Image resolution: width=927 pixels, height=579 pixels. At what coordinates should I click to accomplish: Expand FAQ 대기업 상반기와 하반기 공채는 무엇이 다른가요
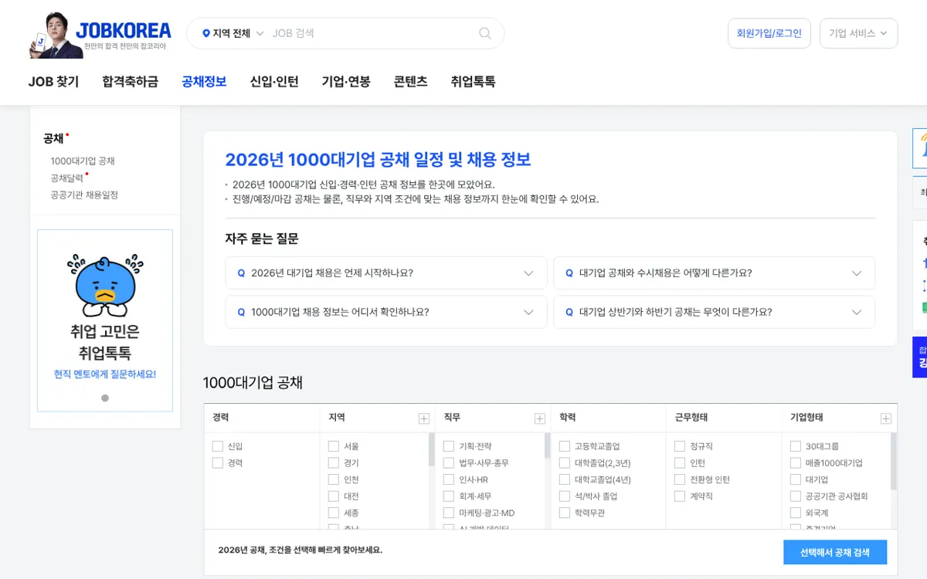(715, 312)
